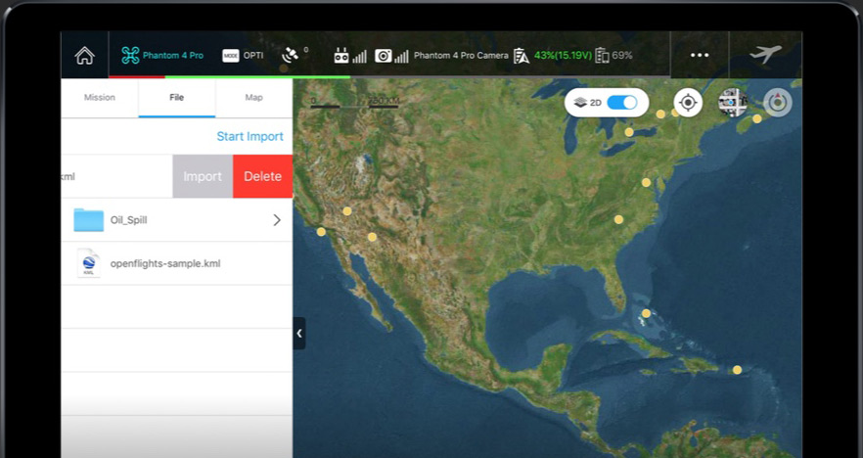863x458 pixels.
Task: Click the red Delete button
Action: (262, 176)
